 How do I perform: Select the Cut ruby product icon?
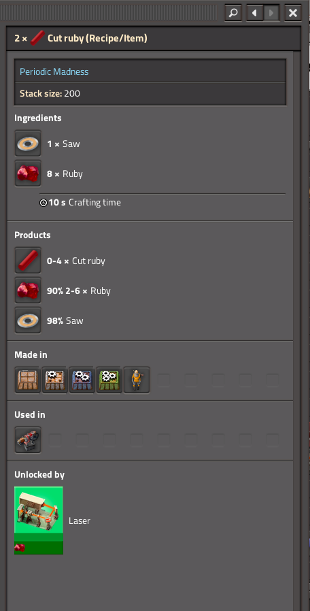28,261
